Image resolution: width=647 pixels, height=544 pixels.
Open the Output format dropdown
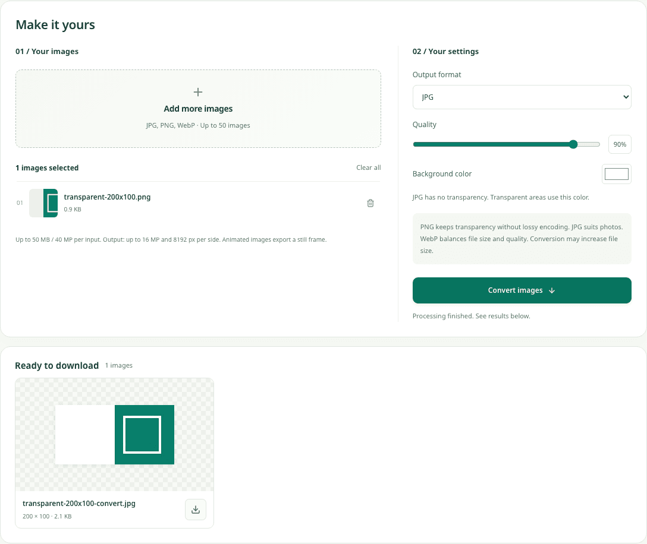tap(522, 97)
